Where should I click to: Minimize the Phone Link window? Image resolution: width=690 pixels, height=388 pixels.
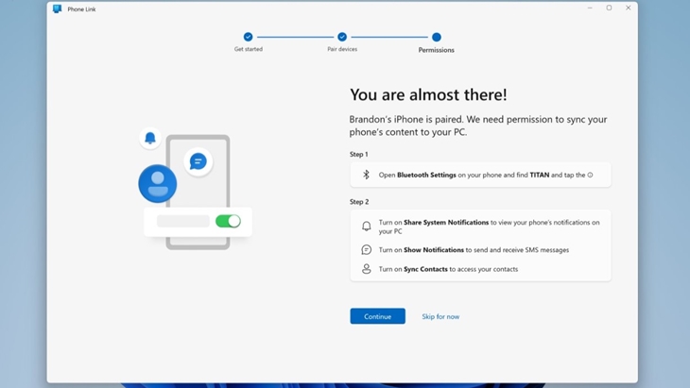[590, 8]
